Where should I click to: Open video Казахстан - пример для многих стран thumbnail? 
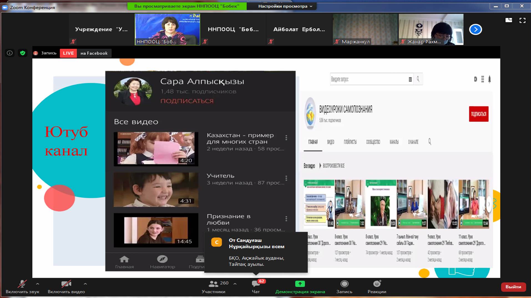click(x=156, y=149)
